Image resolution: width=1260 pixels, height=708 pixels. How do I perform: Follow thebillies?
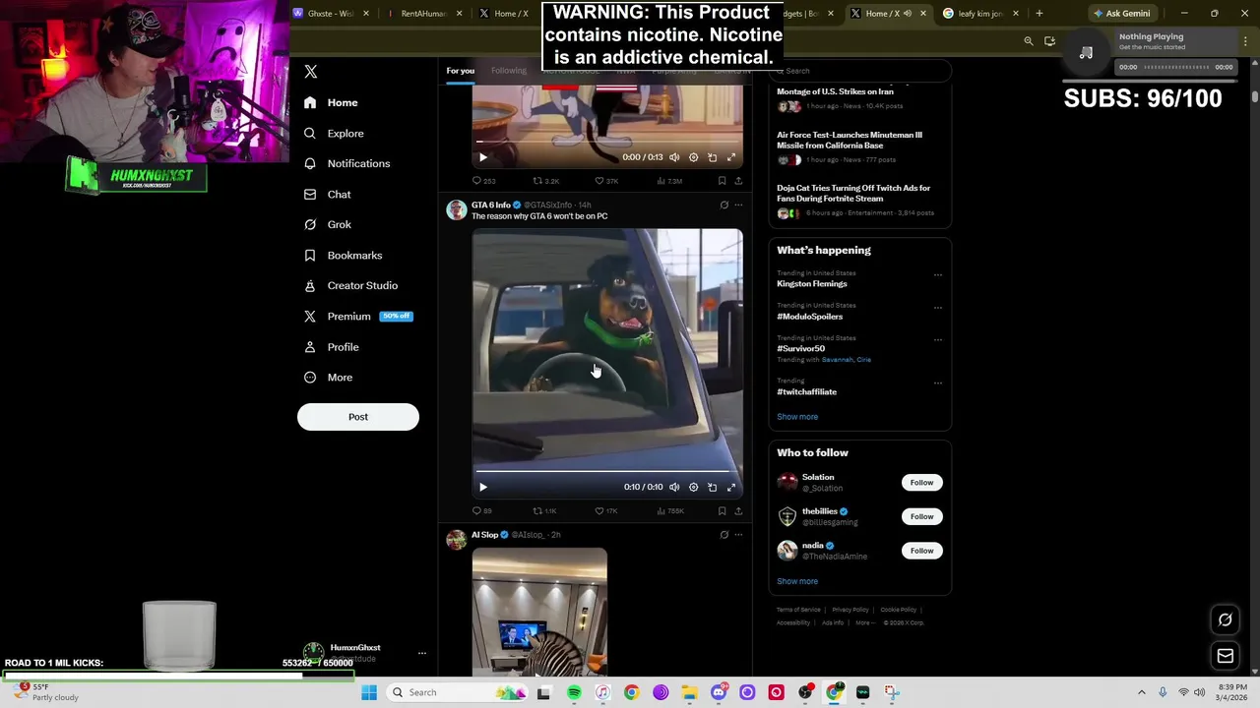point(921,516)
